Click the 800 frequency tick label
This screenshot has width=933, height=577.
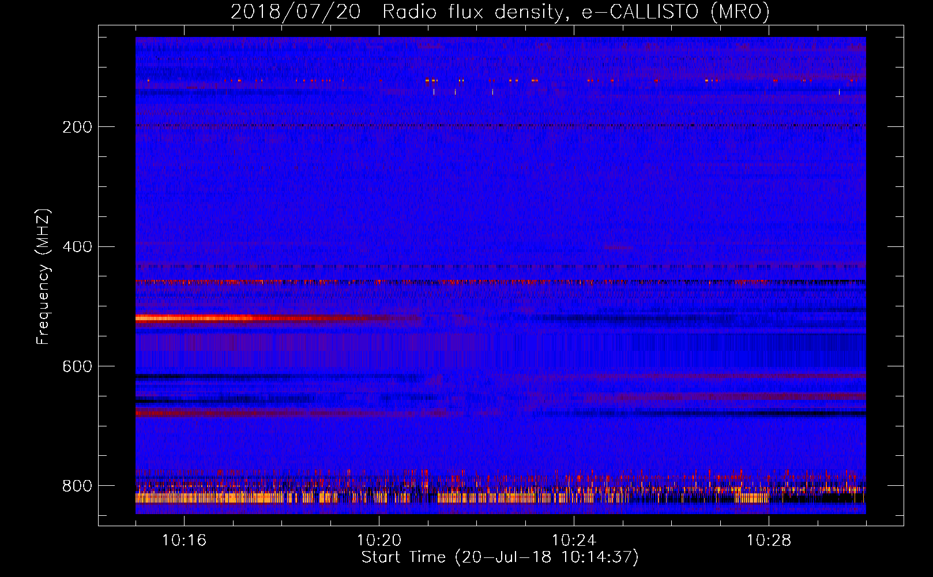point(77,486)
